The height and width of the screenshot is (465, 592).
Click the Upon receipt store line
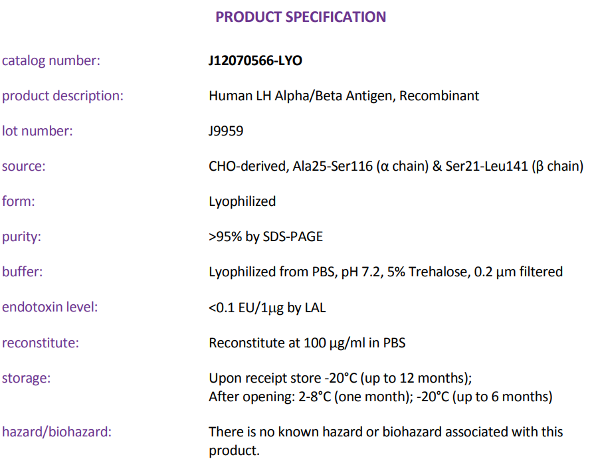[340, 378]
